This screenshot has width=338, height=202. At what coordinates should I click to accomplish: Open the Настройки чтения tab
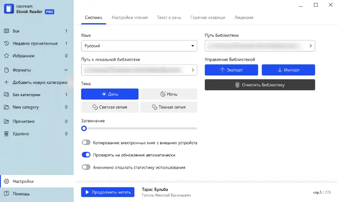(x=130, y=18)
